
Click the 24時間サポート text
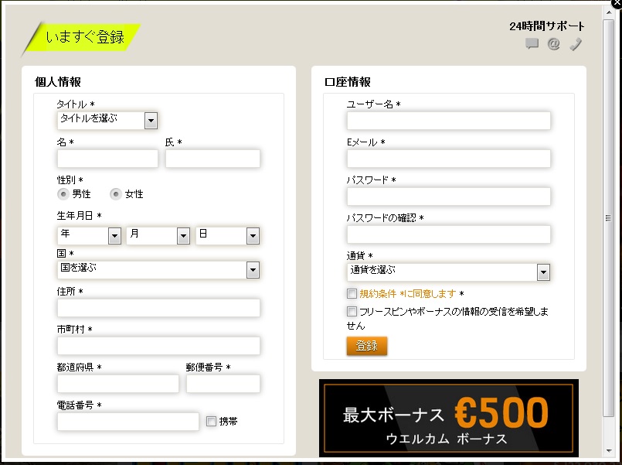click(x=546, y=26)
